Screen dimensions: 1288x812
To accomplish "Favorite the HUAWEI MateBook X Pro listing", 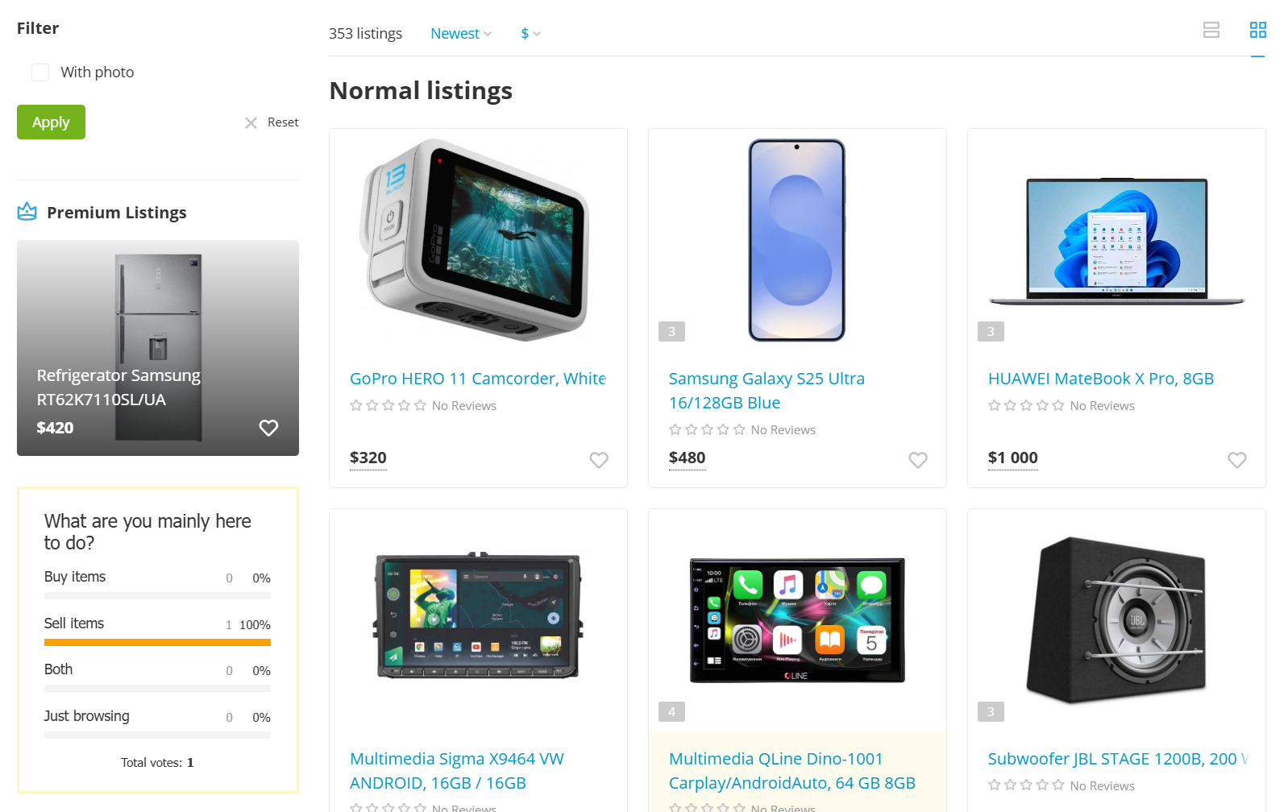I will 1237,460.
